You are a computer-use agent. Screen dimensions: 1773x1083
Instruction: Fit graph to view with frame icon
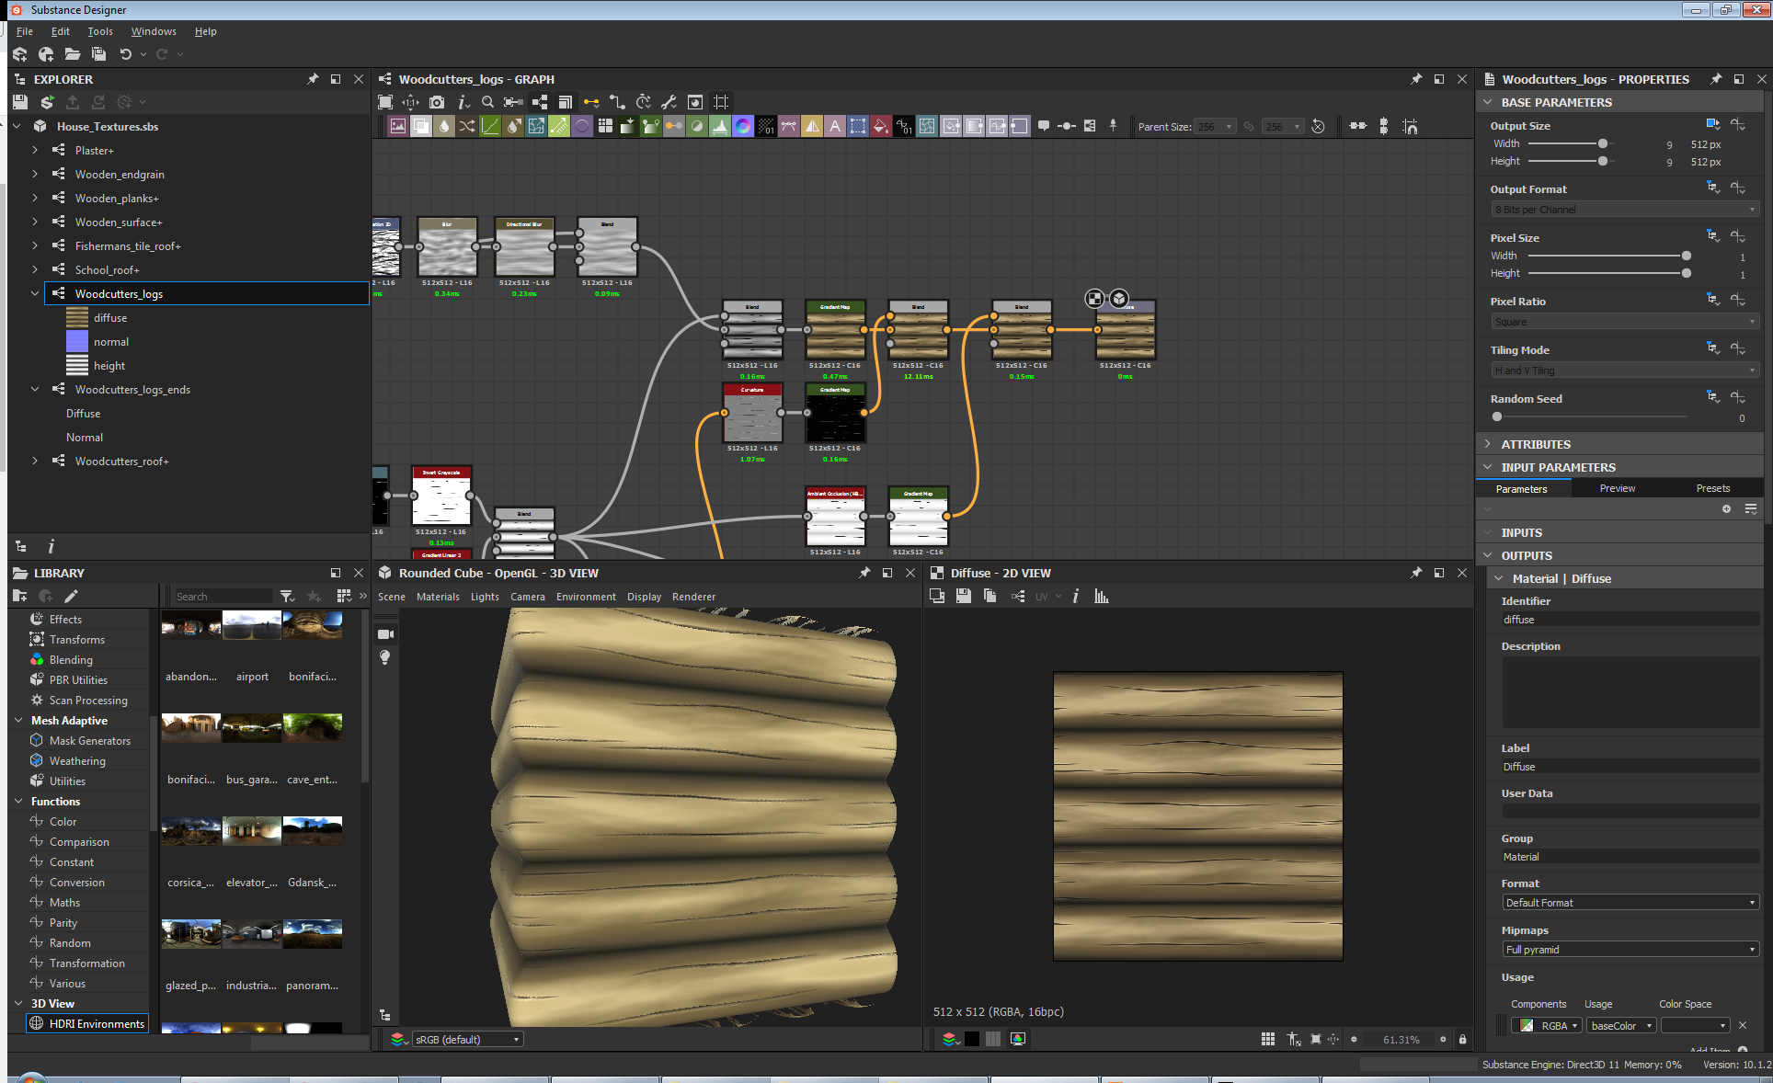click(385, 102)
